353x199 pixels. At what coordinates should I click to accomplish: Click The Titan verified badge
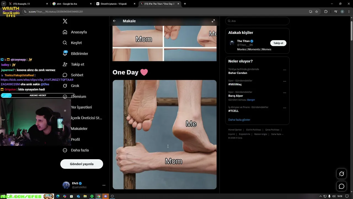pyautogui.click(x=252, y=41)
